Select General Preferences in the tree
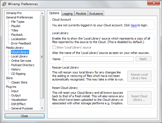The width and height of the screenshot is (162, 123). pos(19,17)
